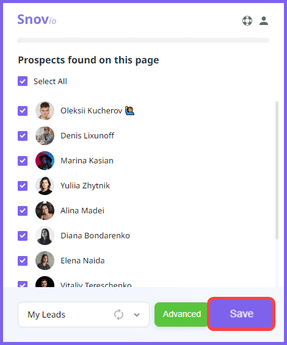
Task: Expand the My Leads list dropdown
Action: 84,315
